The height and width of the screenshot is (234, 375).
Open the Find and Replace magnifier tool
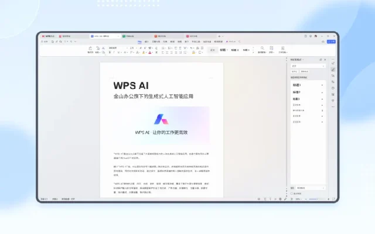click(x=262, y=48)
